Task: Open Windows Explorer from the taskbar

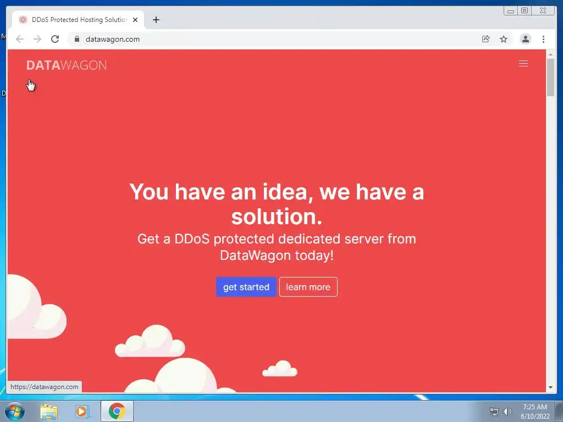Action: click(x=49, y=412)
